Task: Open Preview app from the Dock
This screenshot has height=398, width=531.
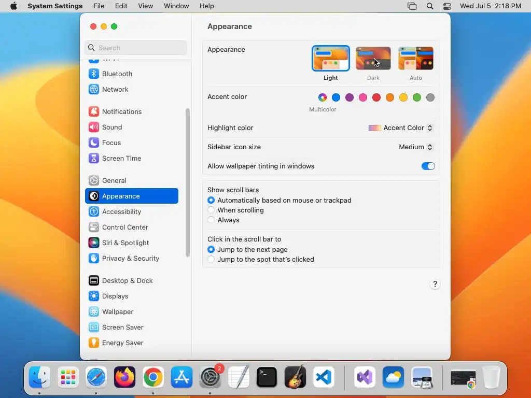Action: pos(422,377)
